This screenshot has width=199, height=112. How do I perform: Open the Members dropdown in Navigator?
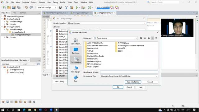[10, 64]
